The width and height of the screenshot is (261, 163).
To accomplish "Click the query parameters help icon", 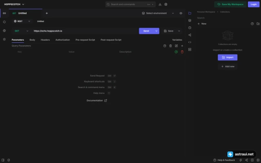I will (165, 46).
